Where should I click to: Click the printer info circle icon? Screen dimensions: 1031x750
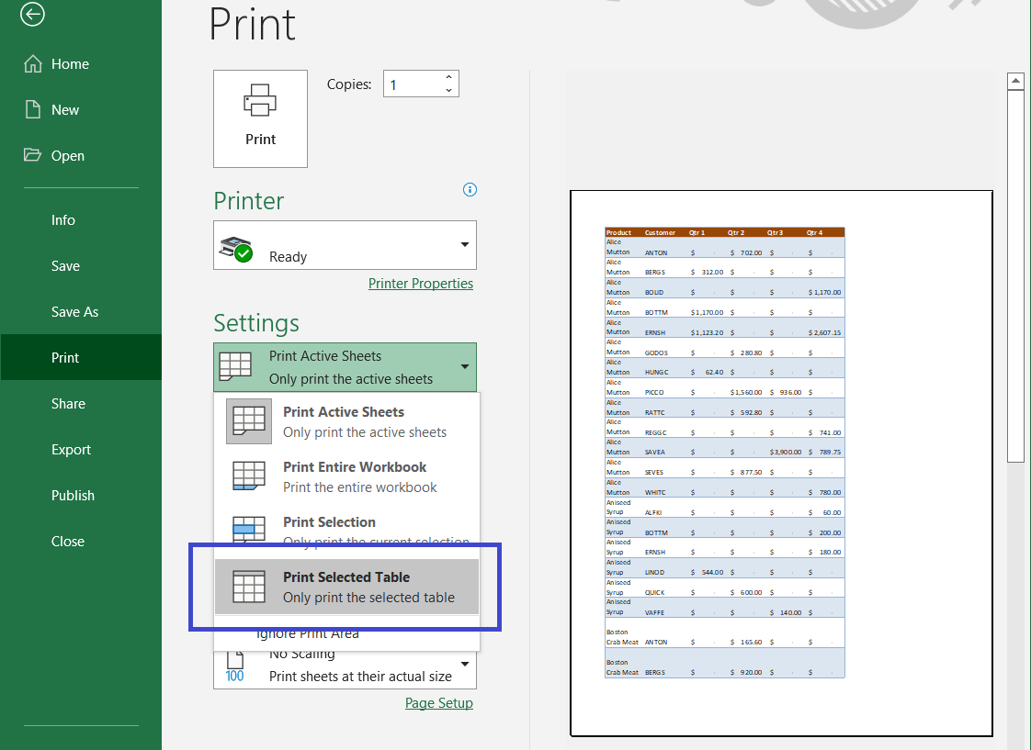coord(470,190)
